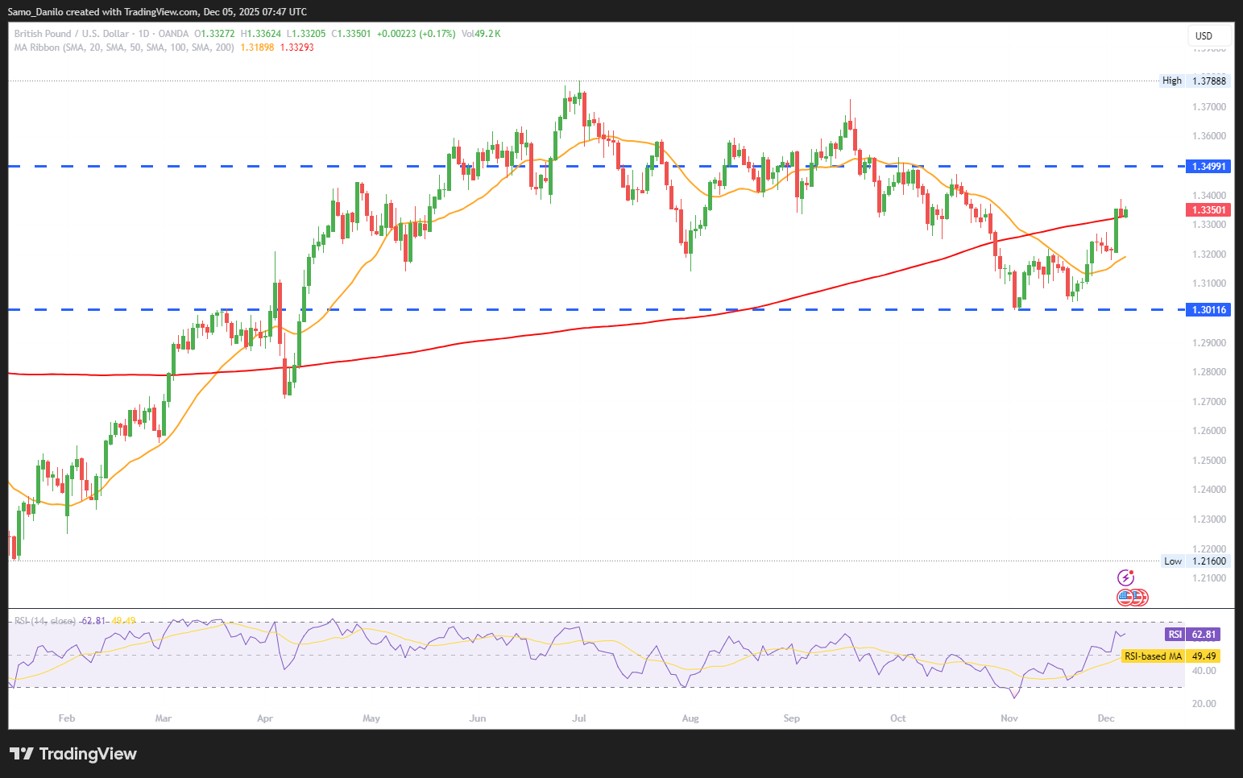This screenshot has width=1243, height=778.
Task: Click the Nov label on time axis
Action: (1009, 718)
